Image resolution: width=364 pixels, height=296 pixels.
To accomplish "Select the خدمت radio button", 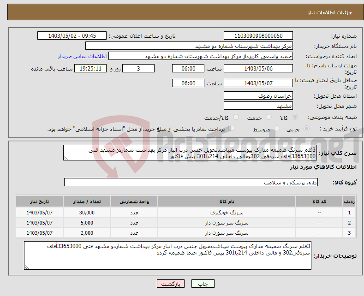I will pos(269,117).
